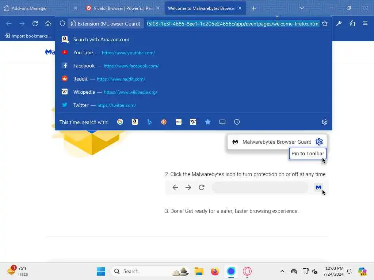Open the tracking protection shield icon

[62, 24]
